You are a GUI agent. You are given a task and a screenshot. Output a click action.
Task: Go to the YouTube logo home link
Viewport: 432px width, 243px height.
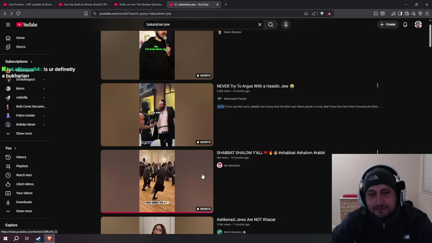click(27, 25)
